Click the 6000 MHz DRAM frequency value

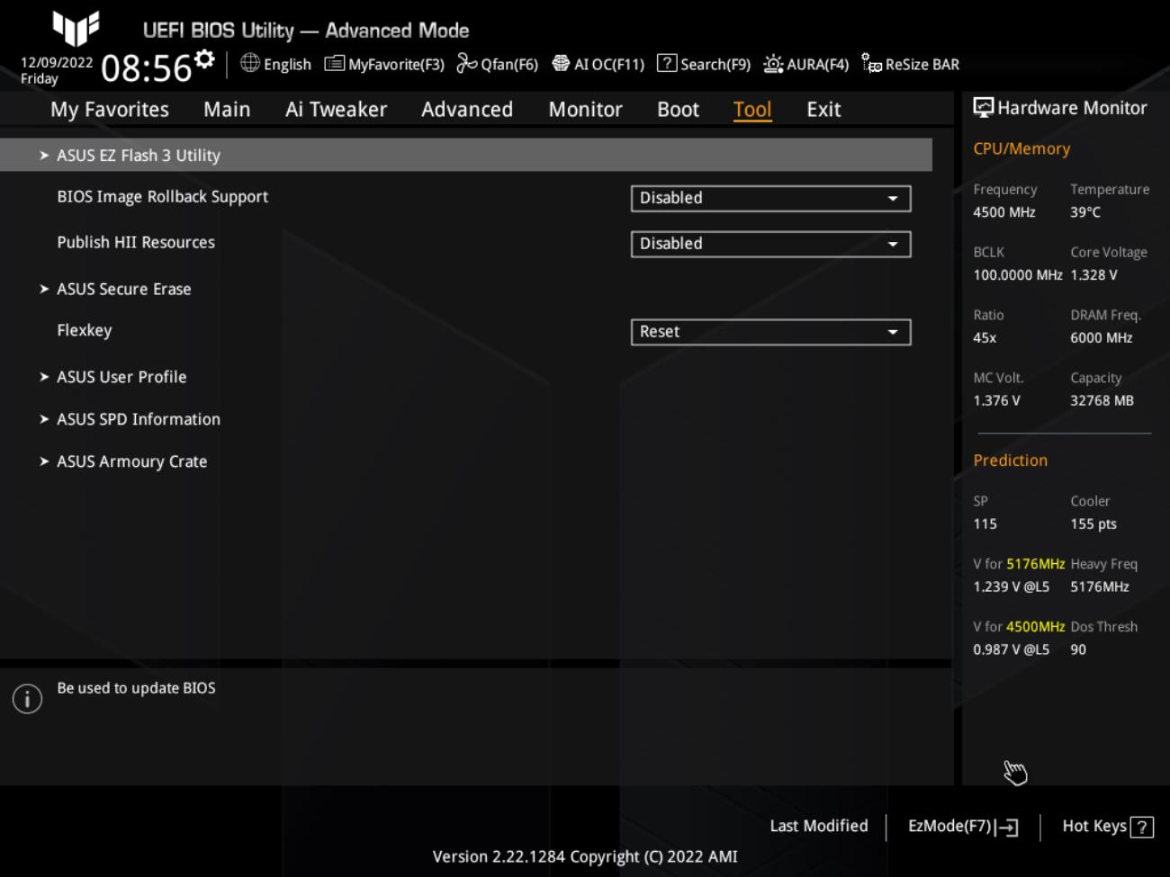point(1102,338)
